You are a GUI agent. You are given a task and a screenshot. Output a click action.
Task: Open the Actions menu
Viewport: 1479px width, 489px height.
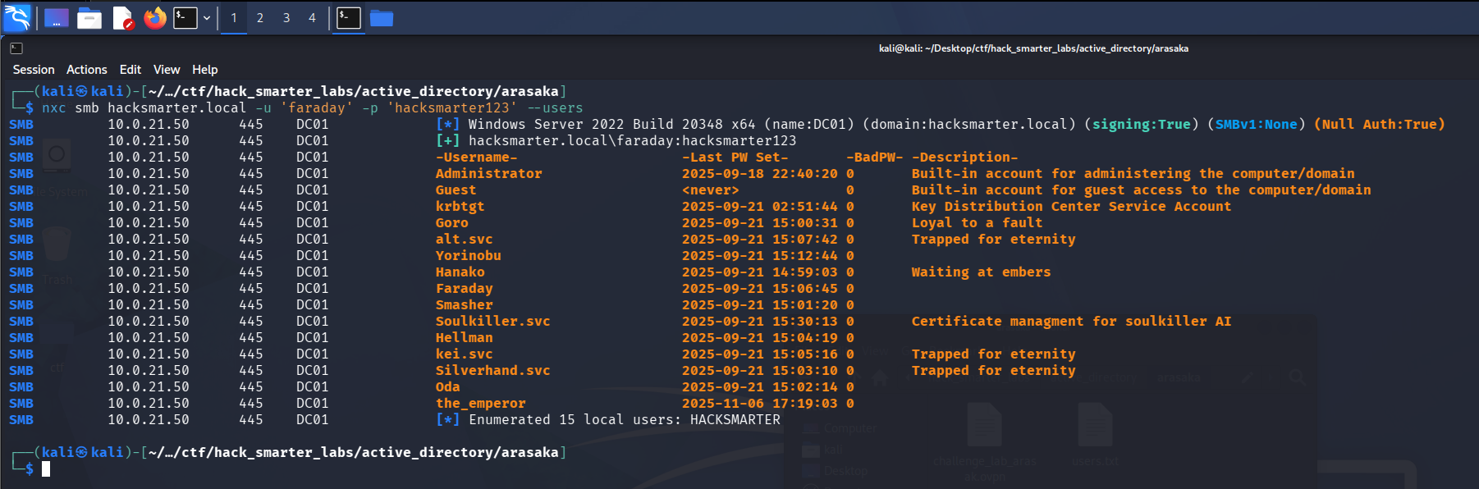(x=87, y=70)
